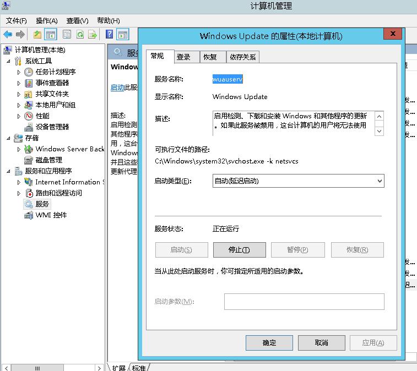Click the refresh toolbar icon
Viewport: 417px width, 371px height.
pyautogui.click(x=80, y=34)
